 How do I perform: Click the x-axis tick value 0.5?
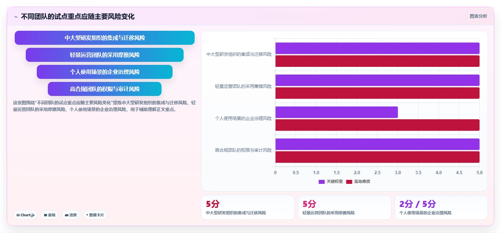296,172
